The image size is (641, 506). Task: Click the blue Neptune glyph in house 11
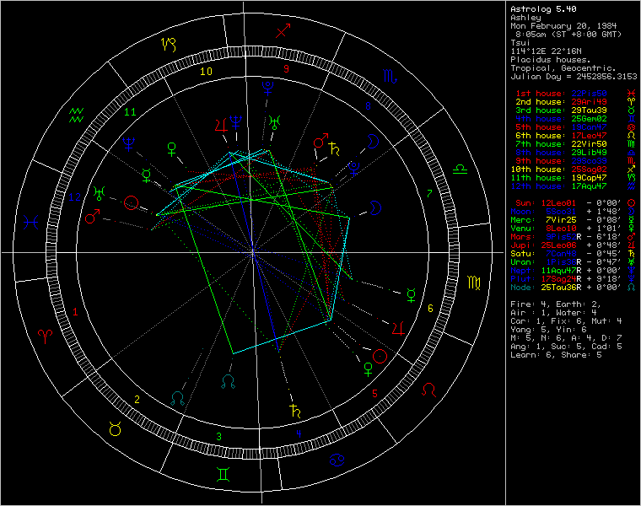coord(129,144)
